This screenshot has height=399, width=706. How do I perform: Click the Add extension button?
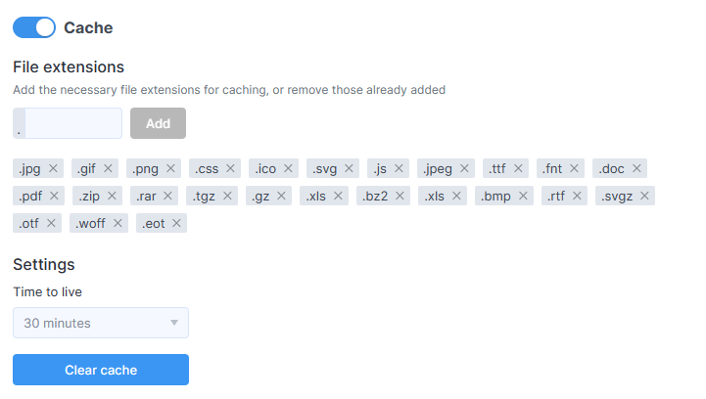(x=158, y=123)
